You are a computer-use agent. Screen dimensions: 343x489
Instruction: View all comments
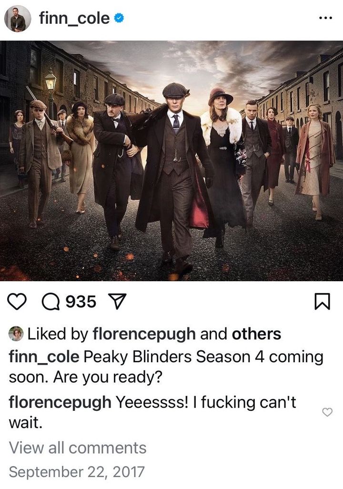click(x=78, y=448)
